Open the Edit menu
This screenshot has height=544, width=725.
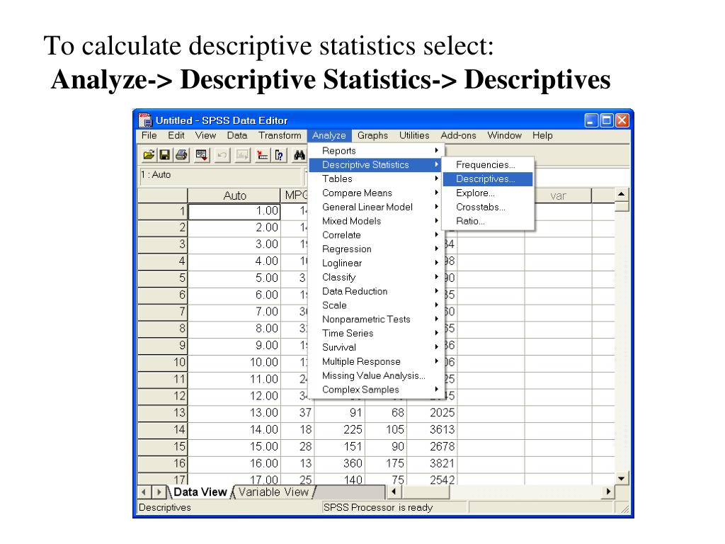pos(176,135)
